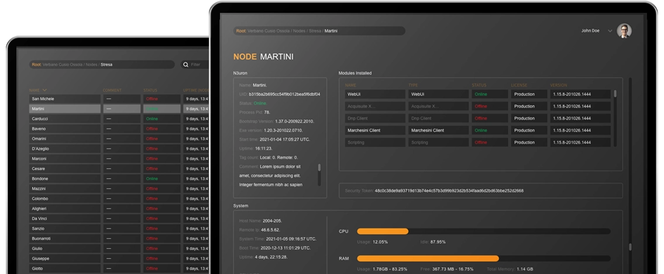Open the Bondone node entry
Image resolution: width=664 pixels, height=274 pixels.
(x=64, y=179)
